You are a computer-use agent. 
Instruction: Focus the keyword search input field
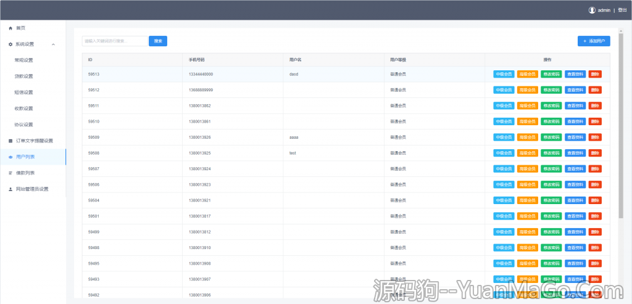click(x=115, y=41)
